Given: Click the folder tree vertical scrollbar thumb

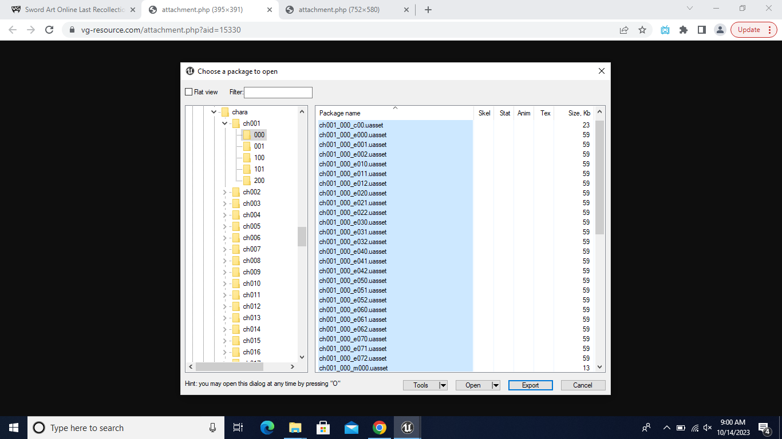Looking at the screenshot, I should pos(302,237).
